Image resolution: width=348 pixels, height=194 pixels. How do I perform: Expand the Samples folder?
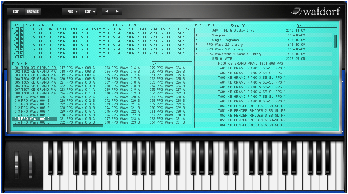tap(197, 35)
